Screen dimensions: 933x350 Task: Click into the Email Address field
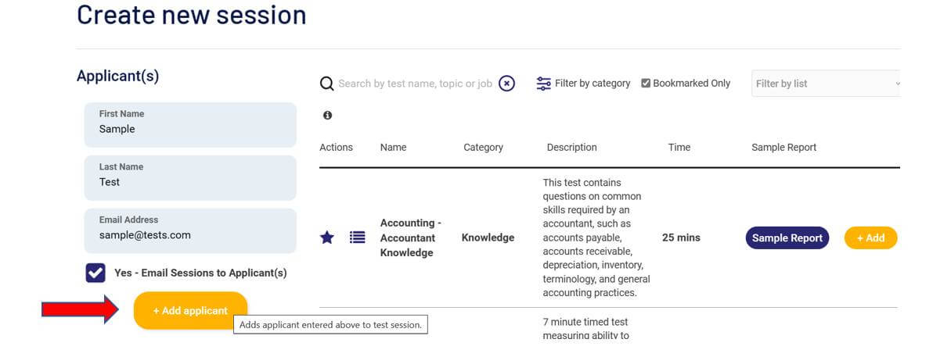[x=190, y=230]
